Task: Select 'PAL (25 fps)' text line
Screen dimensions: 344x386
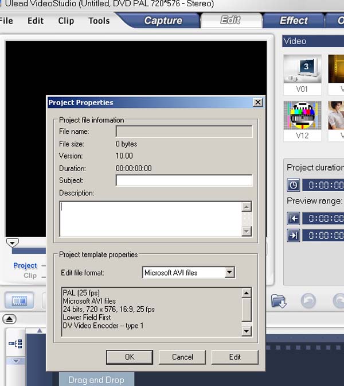Action: [x=81, y=293]
